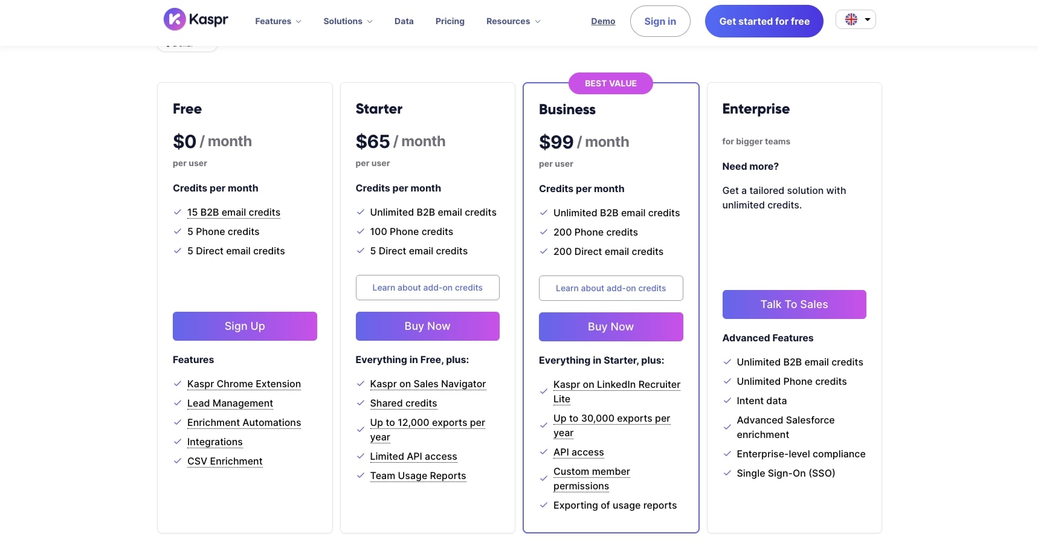Open the language flag selector
The image size is (1038, 557).
(x=856, y=19)
